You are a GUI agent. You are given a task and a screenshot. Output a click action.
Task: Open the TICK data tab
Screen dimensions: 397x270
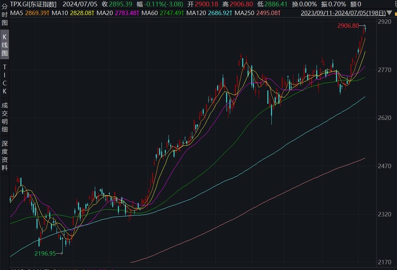5,79
